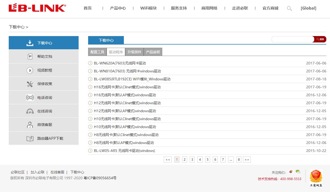Open a social icon next to 关注我们
Viewport: 330px width, 192px height.
click(x=291, y=172)
